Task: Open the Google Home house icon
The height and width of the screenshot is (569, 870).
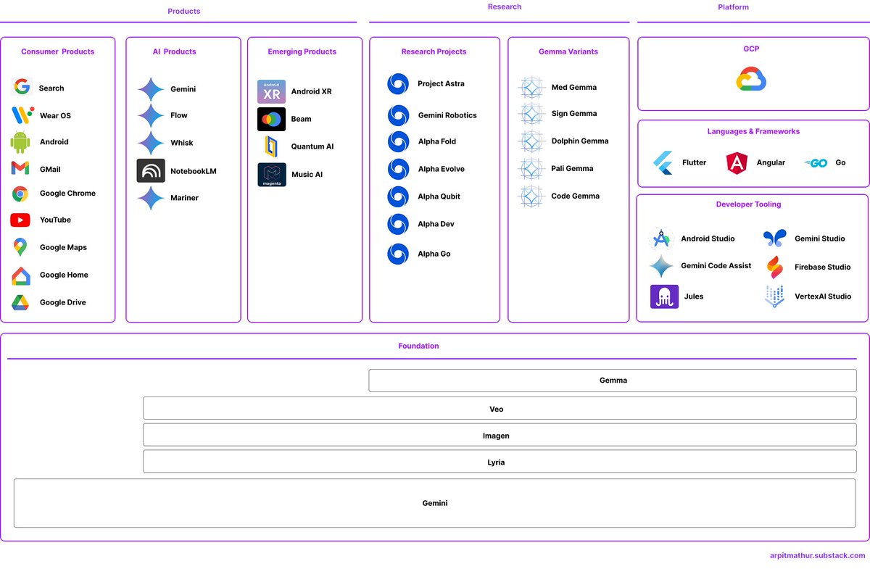Action: [x=20, y=275]
